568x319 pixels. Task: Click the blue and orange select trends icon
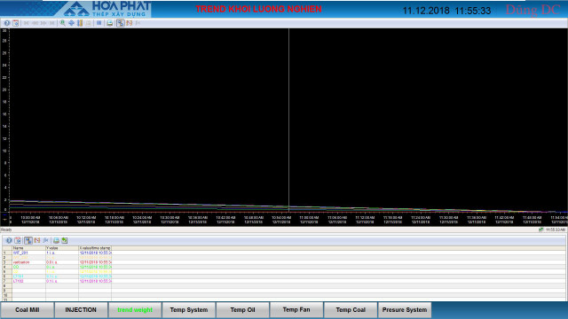click(80, 23)
